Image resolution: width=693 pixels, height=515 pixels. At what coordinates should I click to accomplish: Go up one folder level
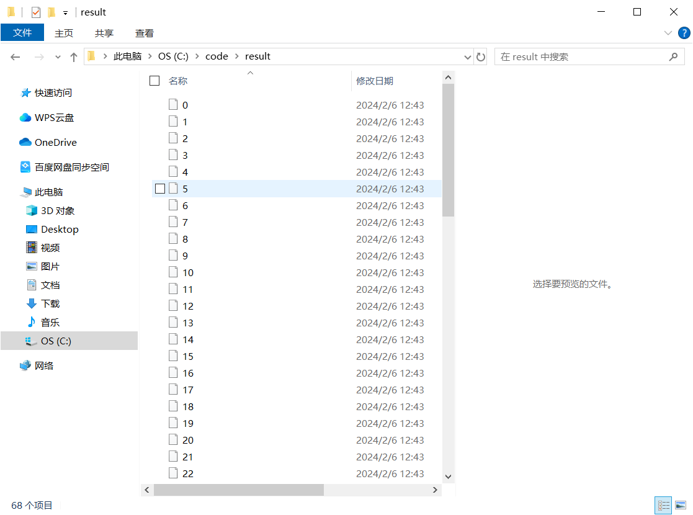[74, 57]
